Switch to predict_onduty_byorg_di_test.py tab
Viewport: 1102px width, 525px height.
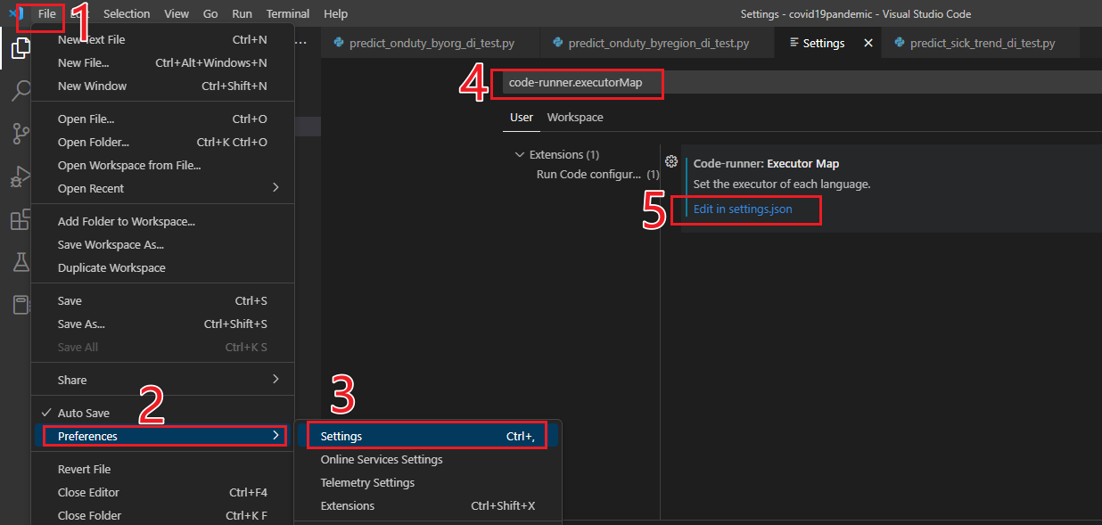click(431, 43)
